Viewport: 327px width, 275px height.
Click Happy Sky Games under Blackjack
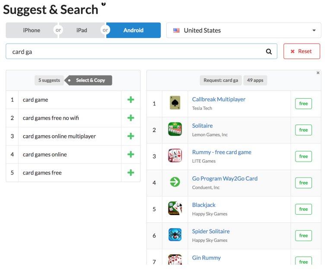pos(210,214)
